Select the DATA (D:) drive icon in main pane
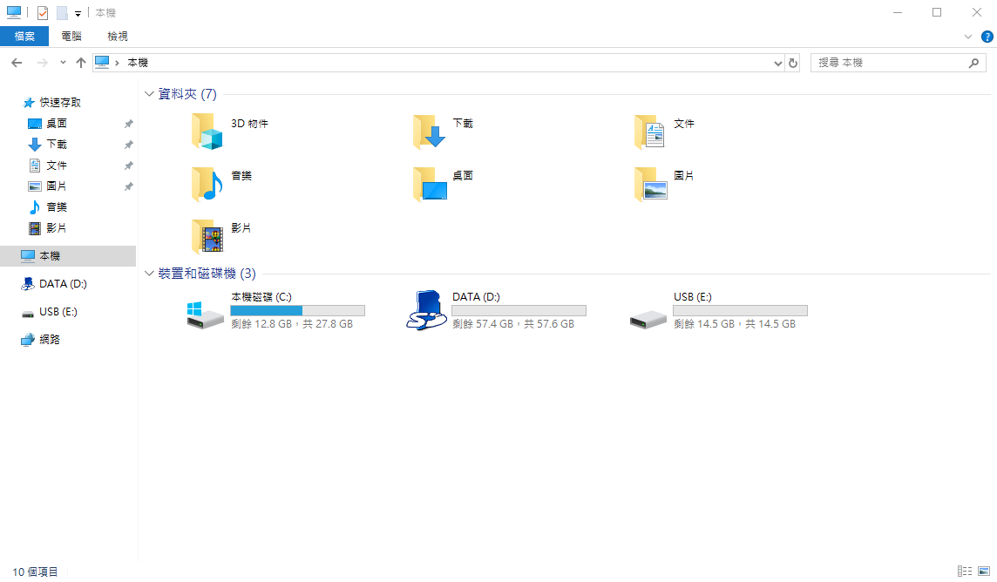Image resolution: width=997 pixels, height=582 pixels. pos(426,311)
